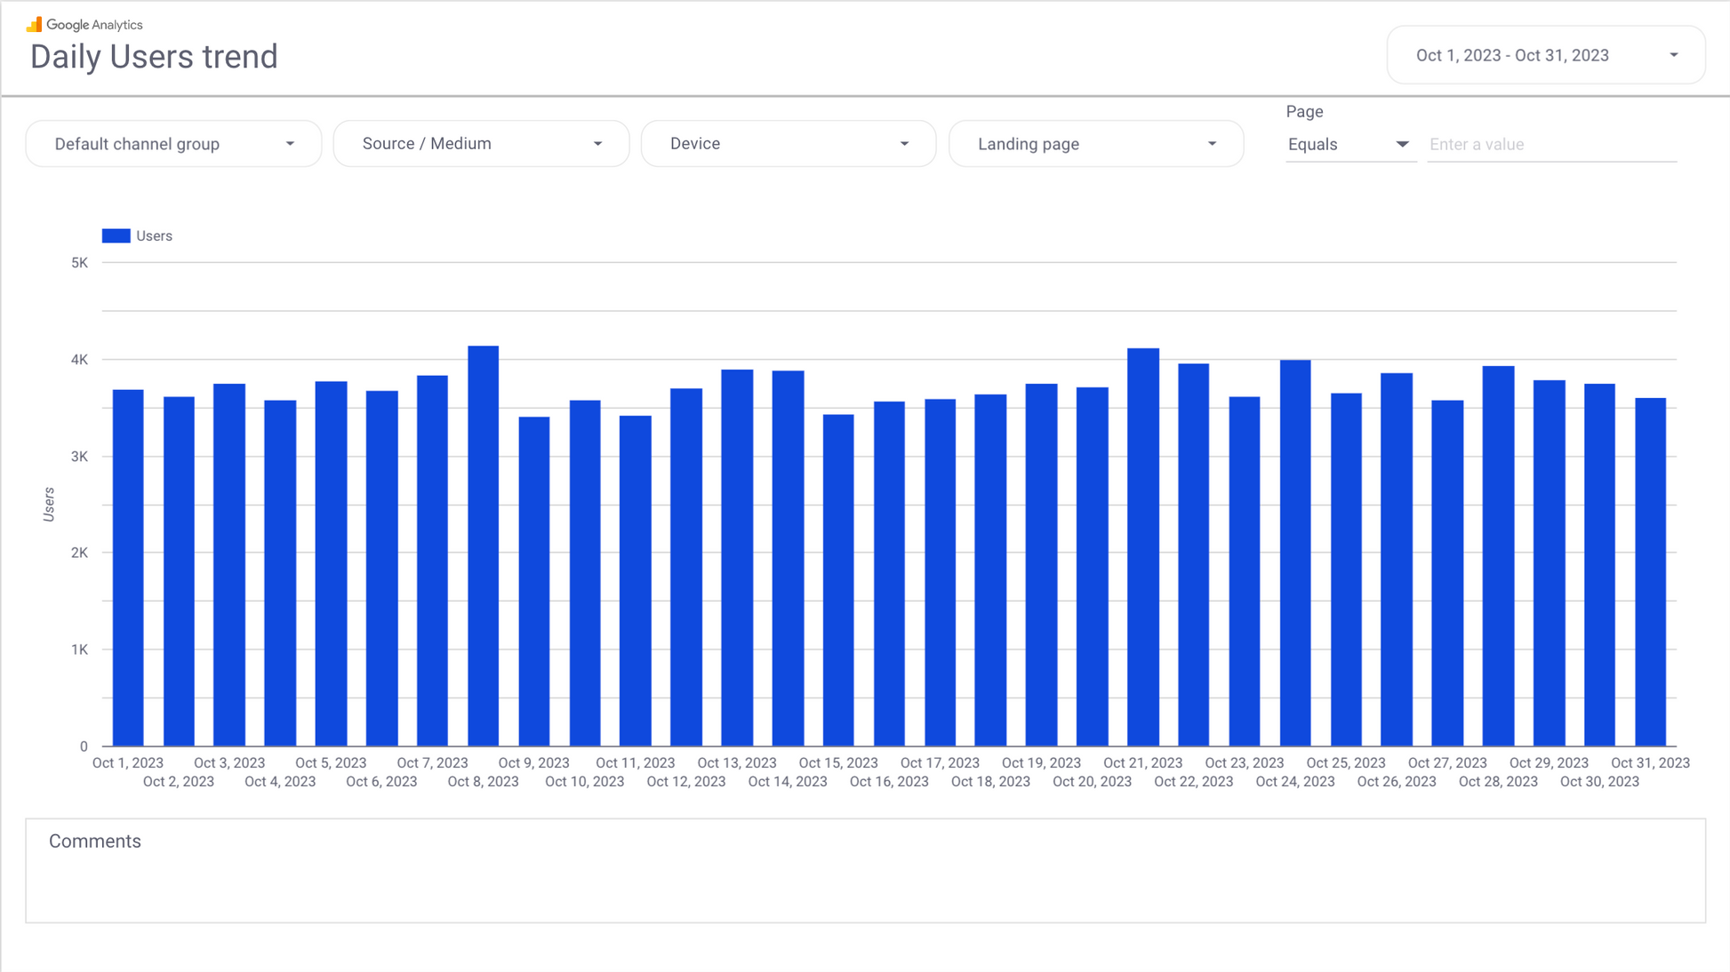This screenshot has height=972, width=1730.
Task: Open the Device filter dropdown
Action: coord(788,144)
